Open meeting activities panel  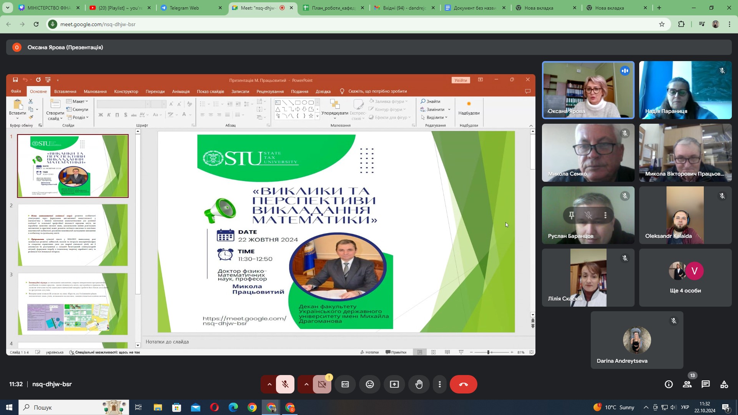[x=724, y=384]
